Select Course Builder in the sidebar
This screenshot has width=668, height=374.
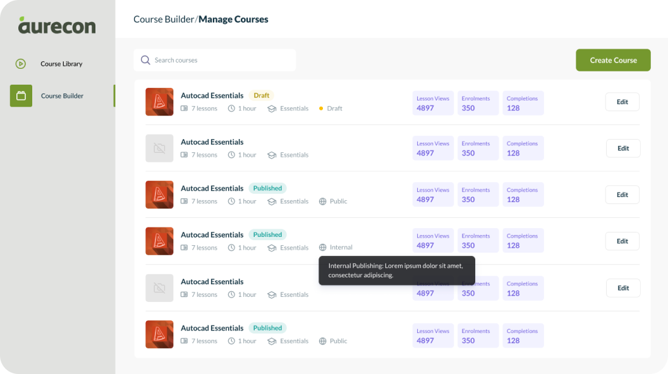62,96
